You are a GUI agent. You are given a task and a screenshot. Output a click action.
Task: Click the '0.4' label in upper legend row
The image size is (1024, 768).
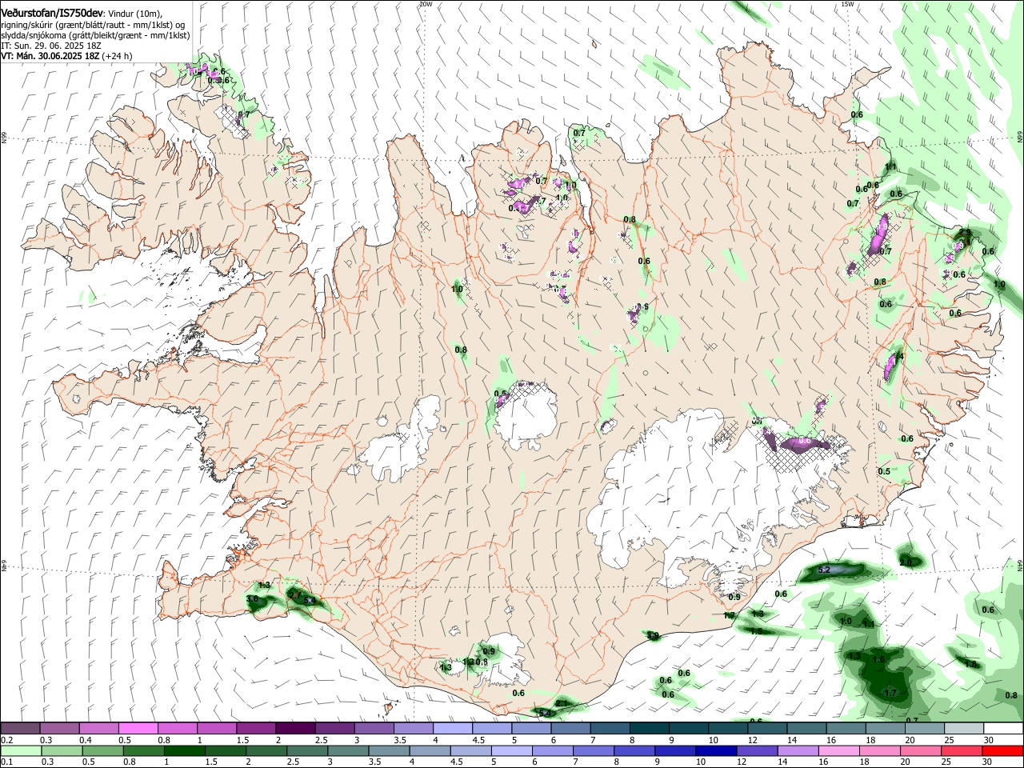86,740
